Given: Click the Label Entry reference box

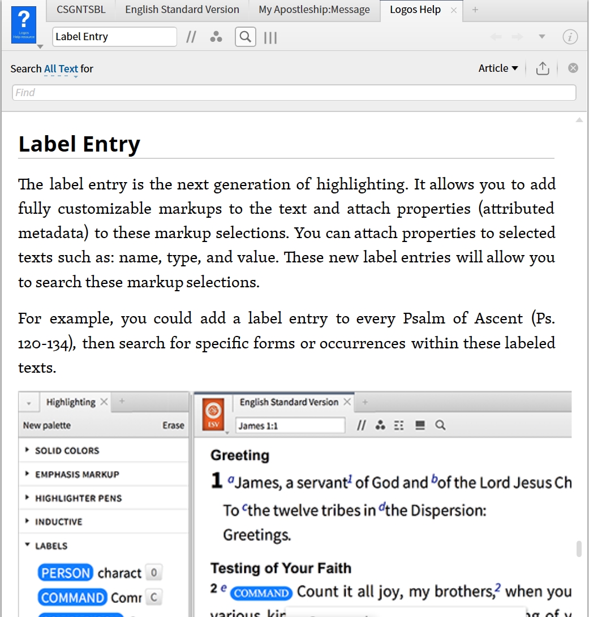Looking at the screenshot, I should [114, 37].
